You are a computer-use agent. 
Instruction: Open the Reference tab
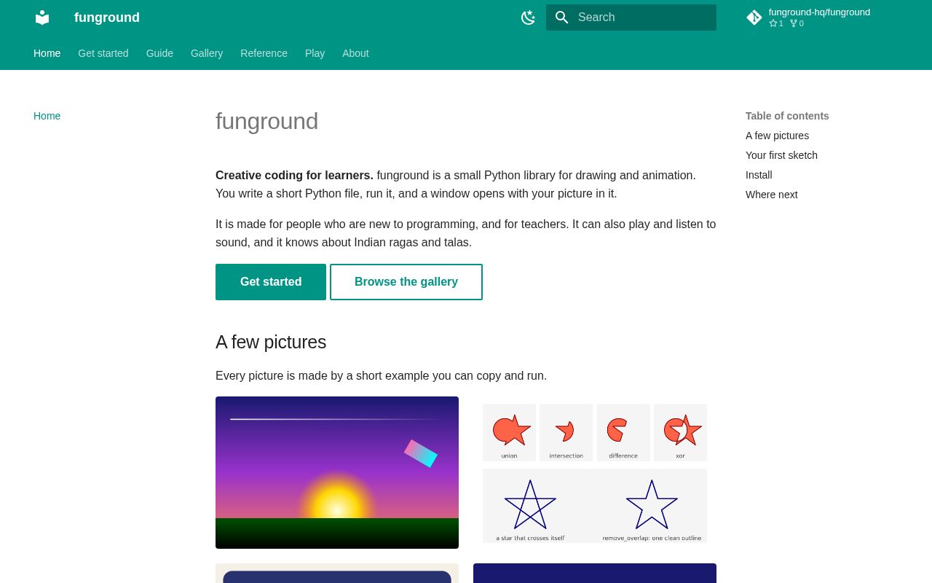click(x=264, y=53)
